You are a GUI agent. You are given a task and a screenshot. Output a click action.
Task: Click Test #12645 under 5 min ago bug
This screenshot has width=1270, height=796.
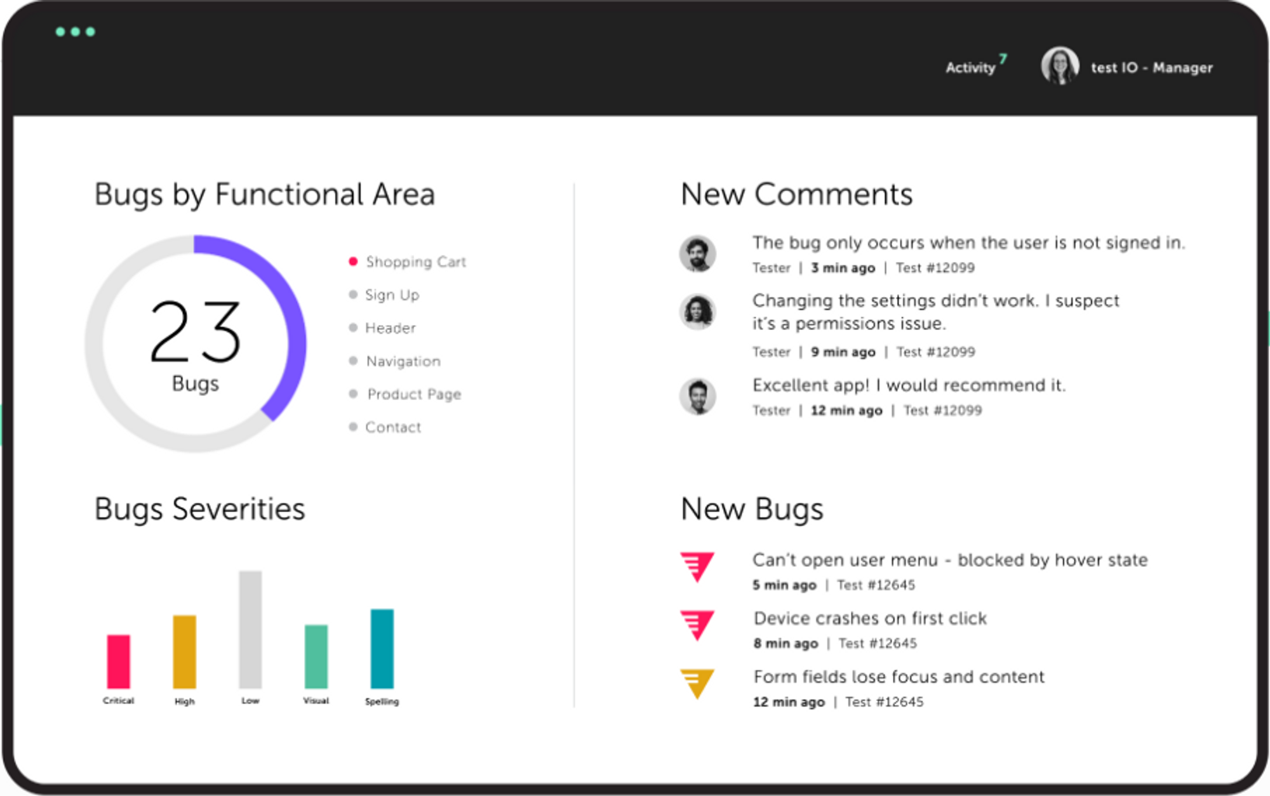[876, 585]
